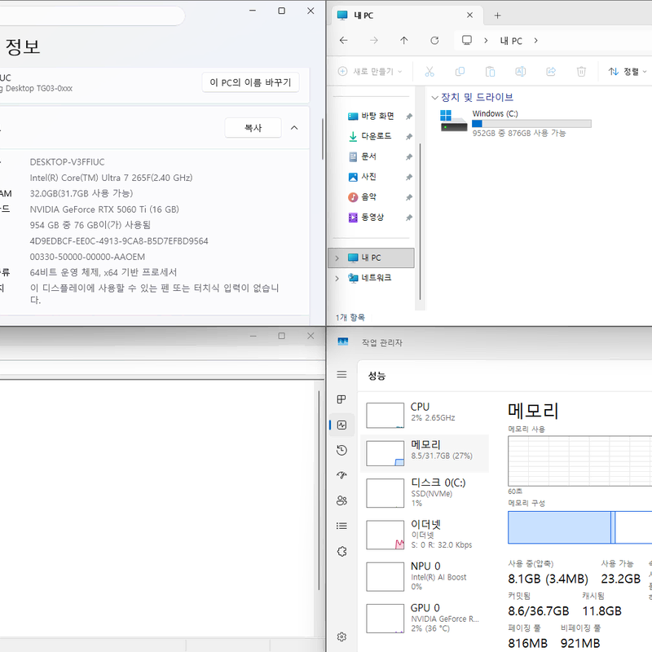Screen dimensions: 652x652
Task: Select the Windows (C:) drive icon
Action: (x=454, y=121)
